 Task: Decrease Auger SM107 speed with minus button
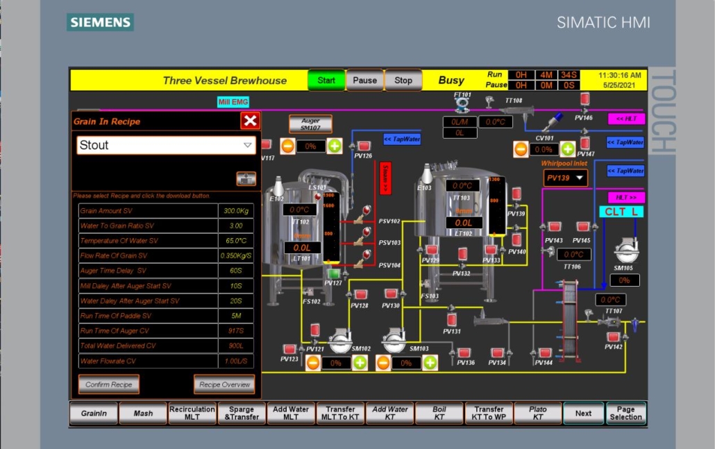pos(287,146)
